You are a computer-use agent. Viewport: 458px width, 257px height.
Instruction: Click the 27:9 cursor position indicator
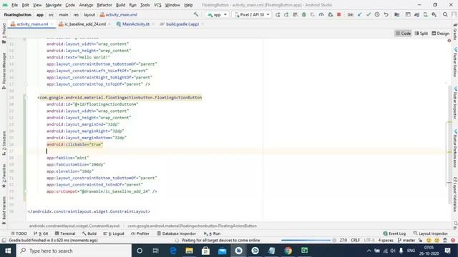343,241
